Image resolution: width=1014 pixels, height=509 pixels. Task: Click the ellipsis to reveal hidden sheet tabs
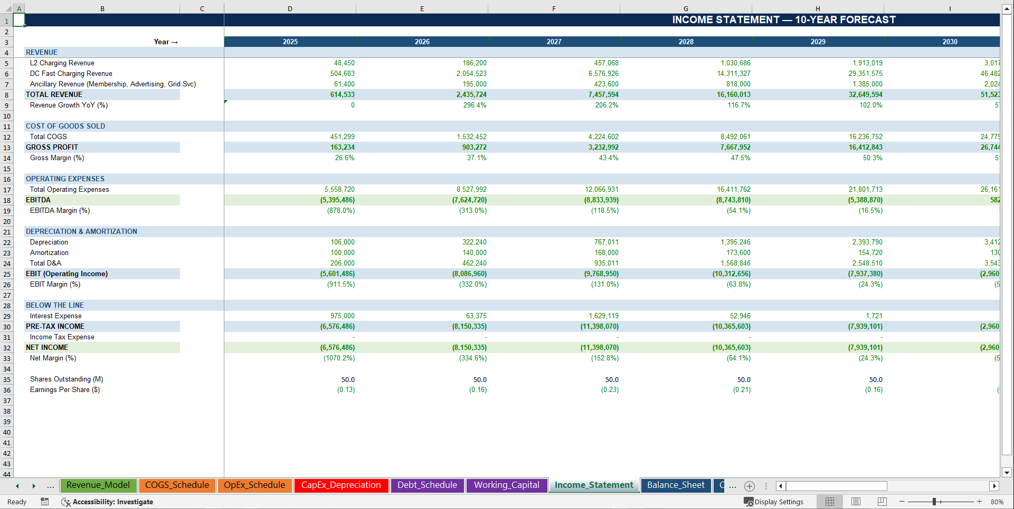tap(51, 486)
